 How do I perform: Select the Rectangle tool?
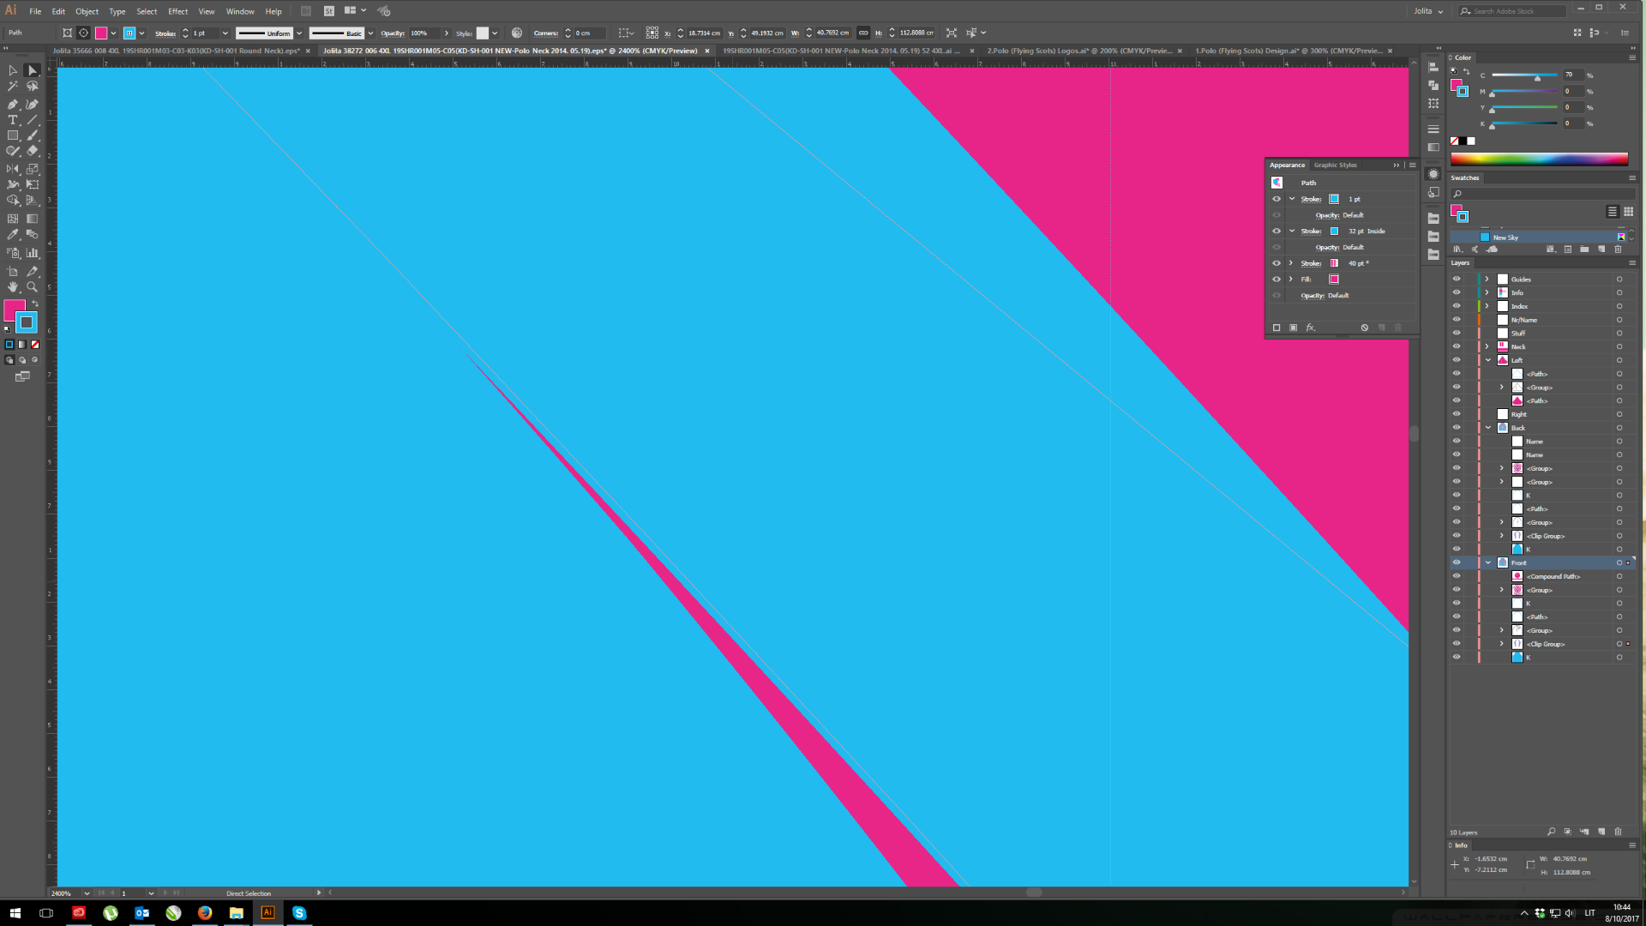tap(13, 135)
